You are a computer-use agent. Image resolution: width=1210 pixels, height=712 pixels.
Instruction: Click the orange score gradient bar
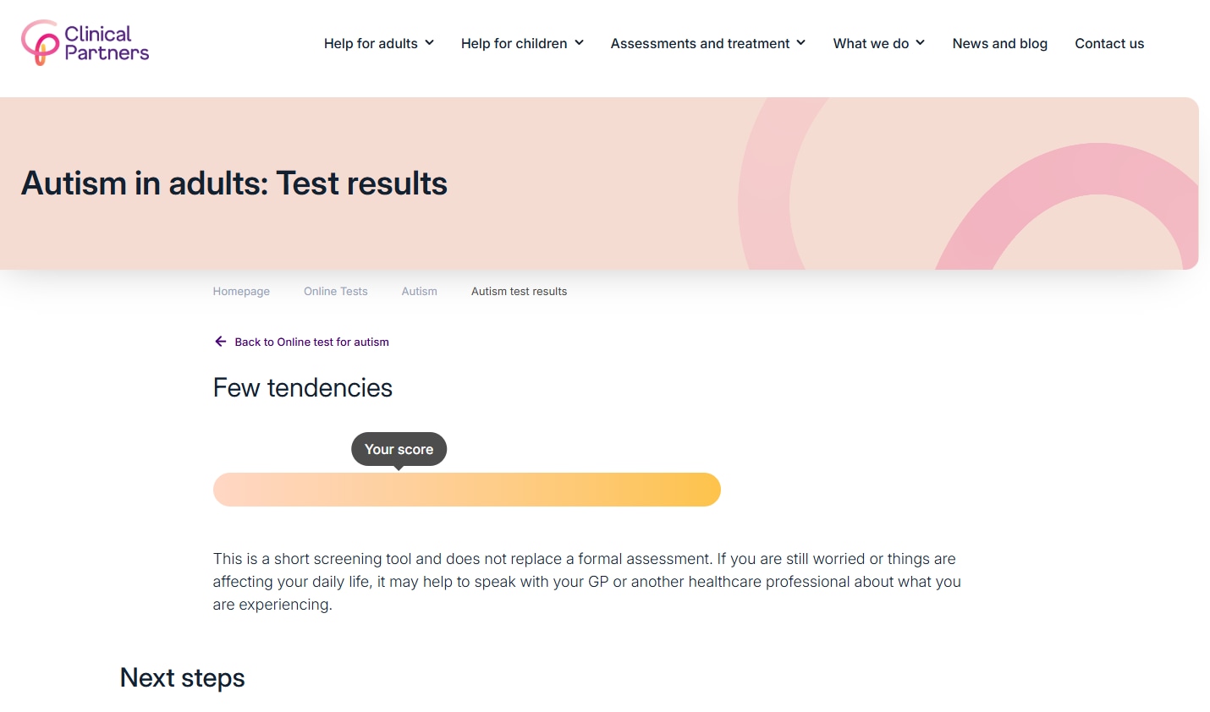click(x=466, y=490)
